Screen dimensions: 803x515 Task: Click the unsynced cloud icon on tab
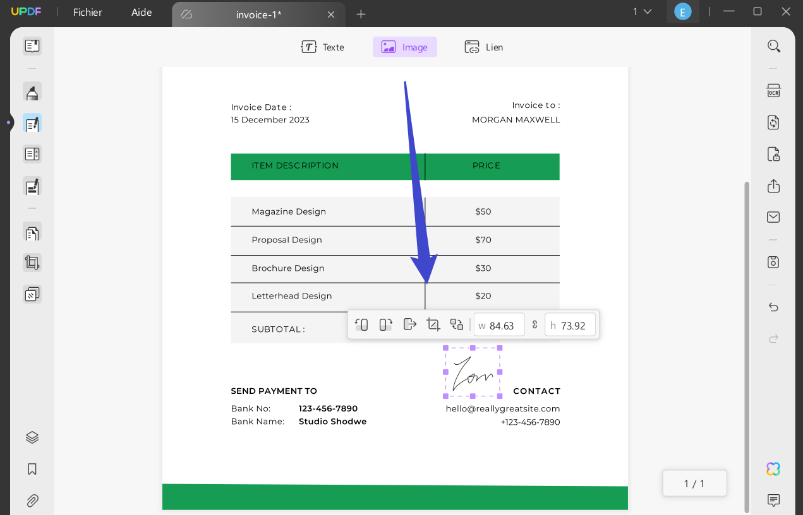click(x=186, y=15)
